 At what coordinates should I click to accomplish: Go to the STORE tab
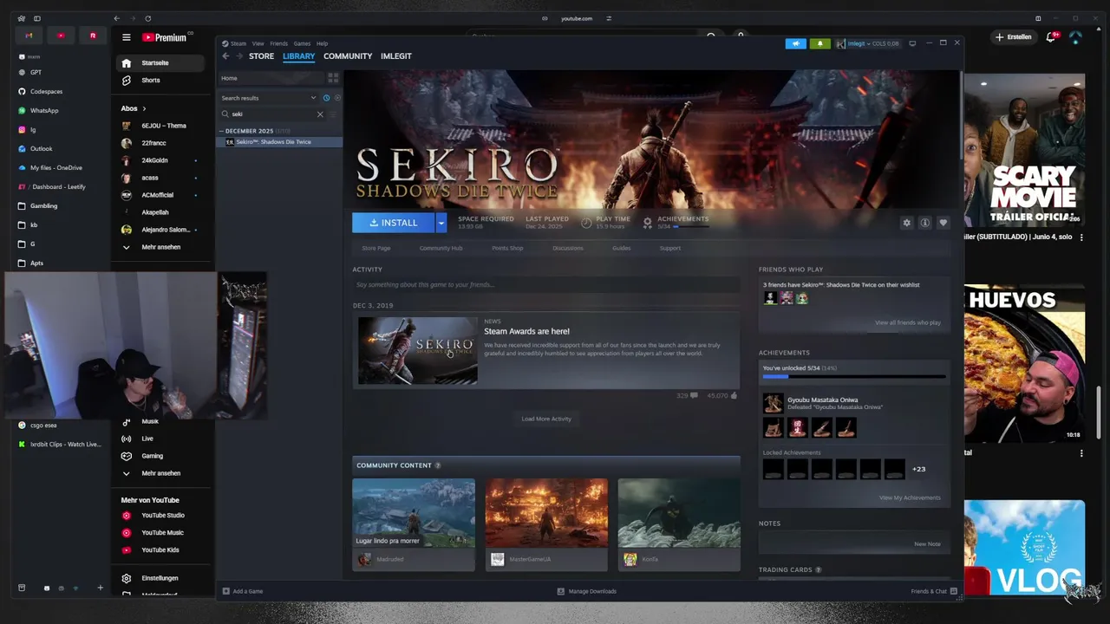point(261,56)
